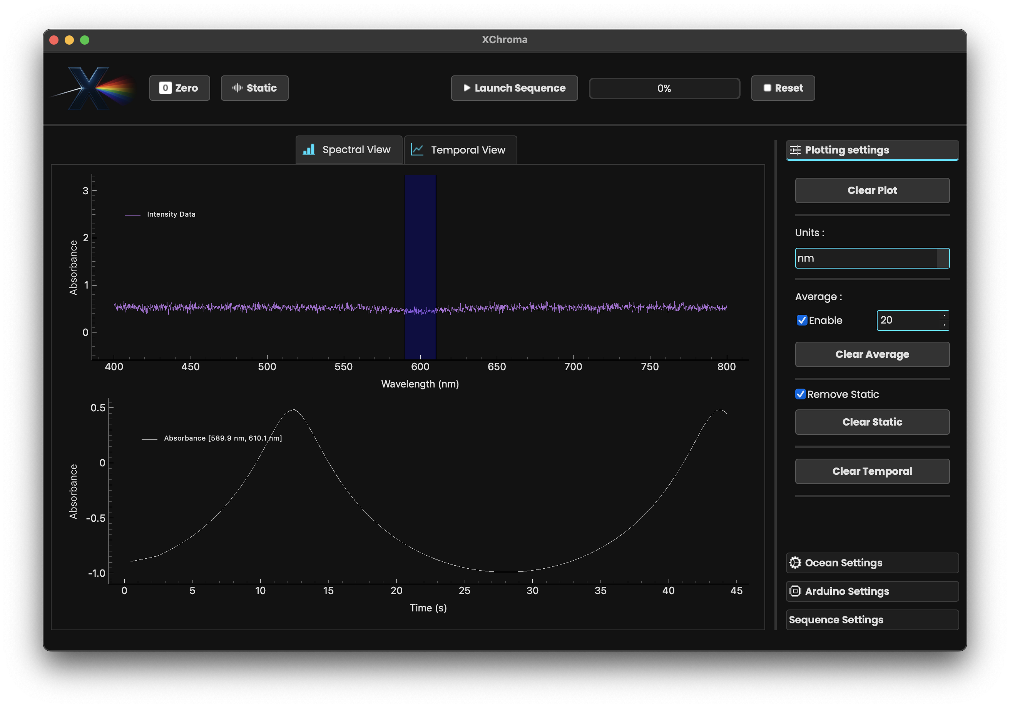Image resolution: width=1010 pixels, height=708 pixels.
Task: Click the Spectral View bar-chart icon
Action: (309, 150)
